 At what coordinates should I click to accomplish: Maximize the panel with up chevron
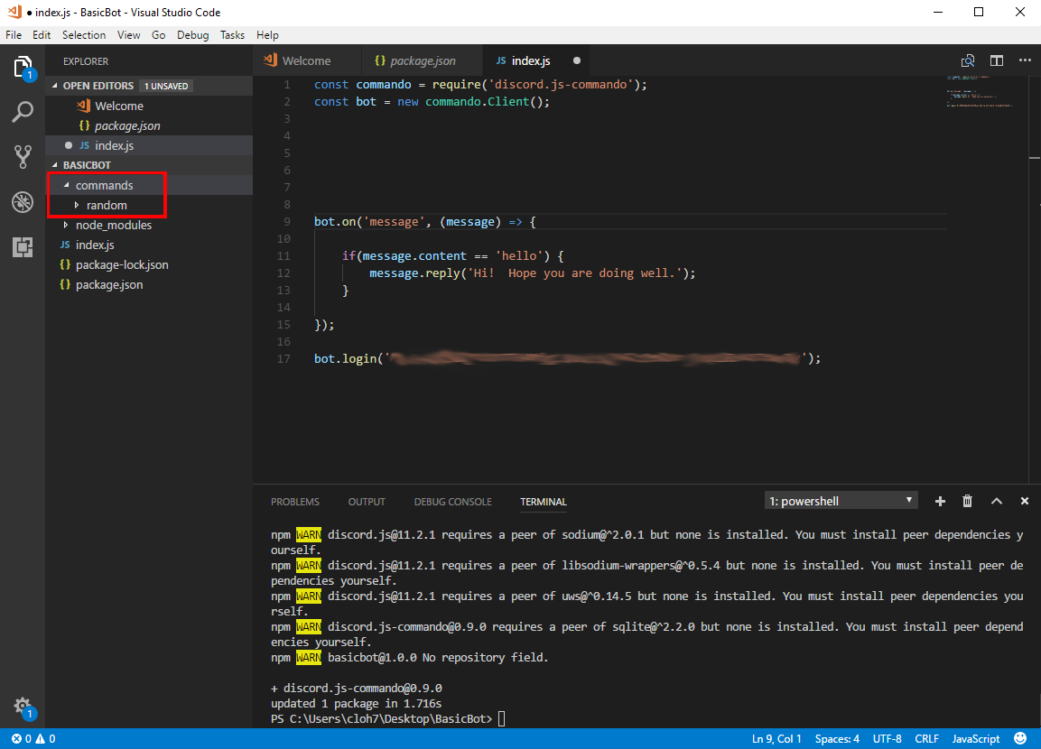click(997, 502)
